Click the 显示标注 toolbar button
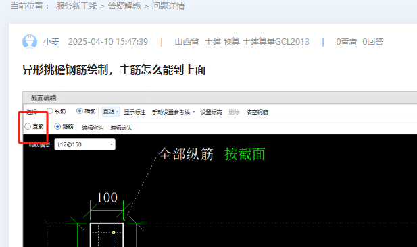 click(134, 112)
